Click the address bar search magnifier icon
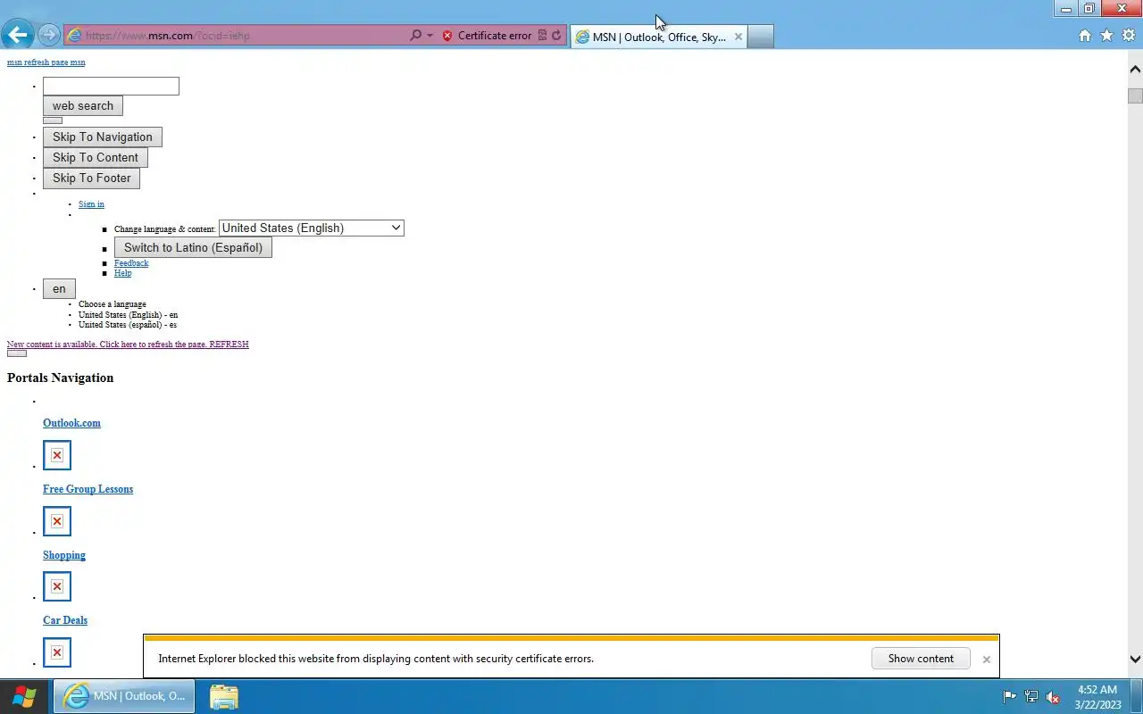Screen dimensions: 1143x714 [415, 36]
